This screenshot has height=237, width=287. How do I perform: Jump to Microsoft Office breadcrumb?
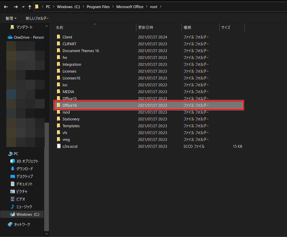pos(130,7)
